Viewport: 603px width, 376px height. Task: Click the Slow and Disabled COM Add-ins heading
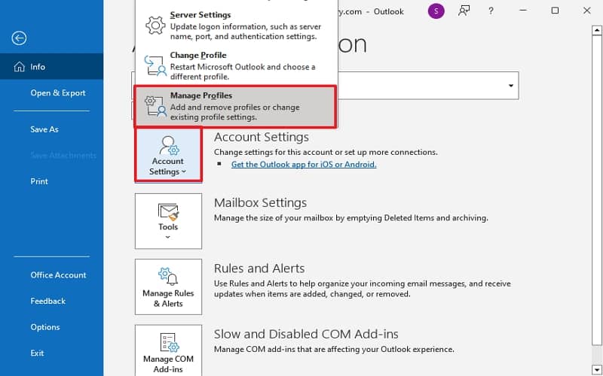(306, 334)
